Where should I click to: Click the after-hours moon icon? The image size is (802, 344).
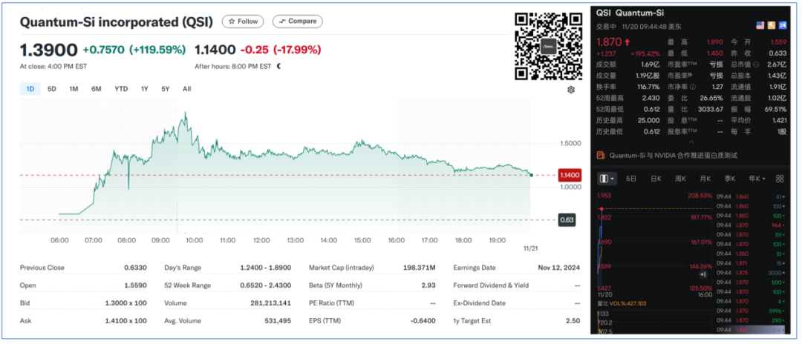point(279,66)
